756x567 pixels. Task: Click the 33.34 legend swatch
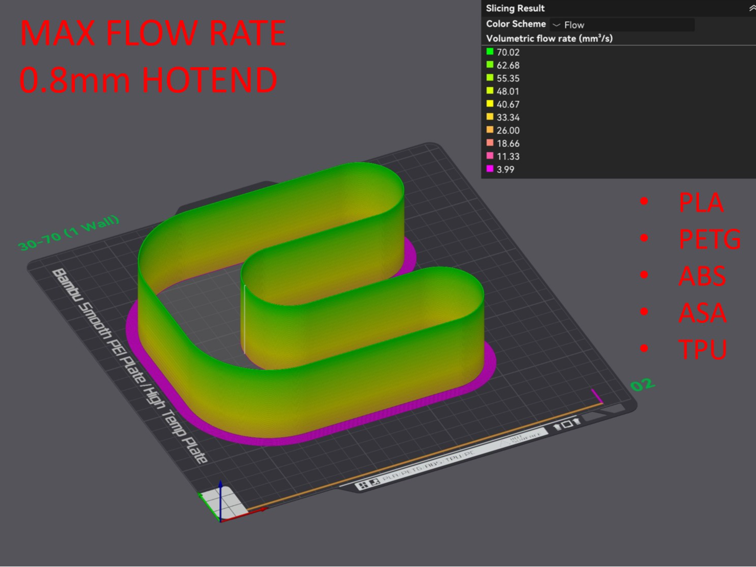tap(490, 117)
